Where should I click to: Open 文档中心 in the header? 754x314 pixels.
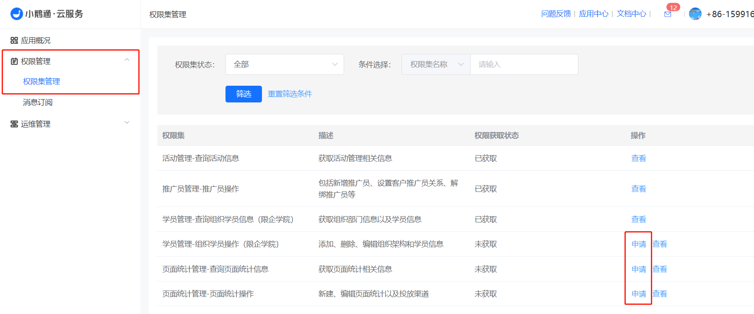point(631,14)
